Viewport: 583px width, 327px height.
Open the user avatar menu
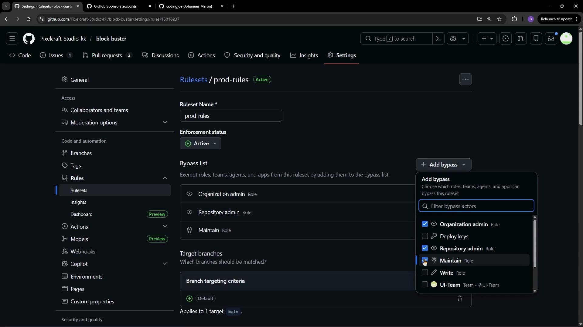(566, 39)
